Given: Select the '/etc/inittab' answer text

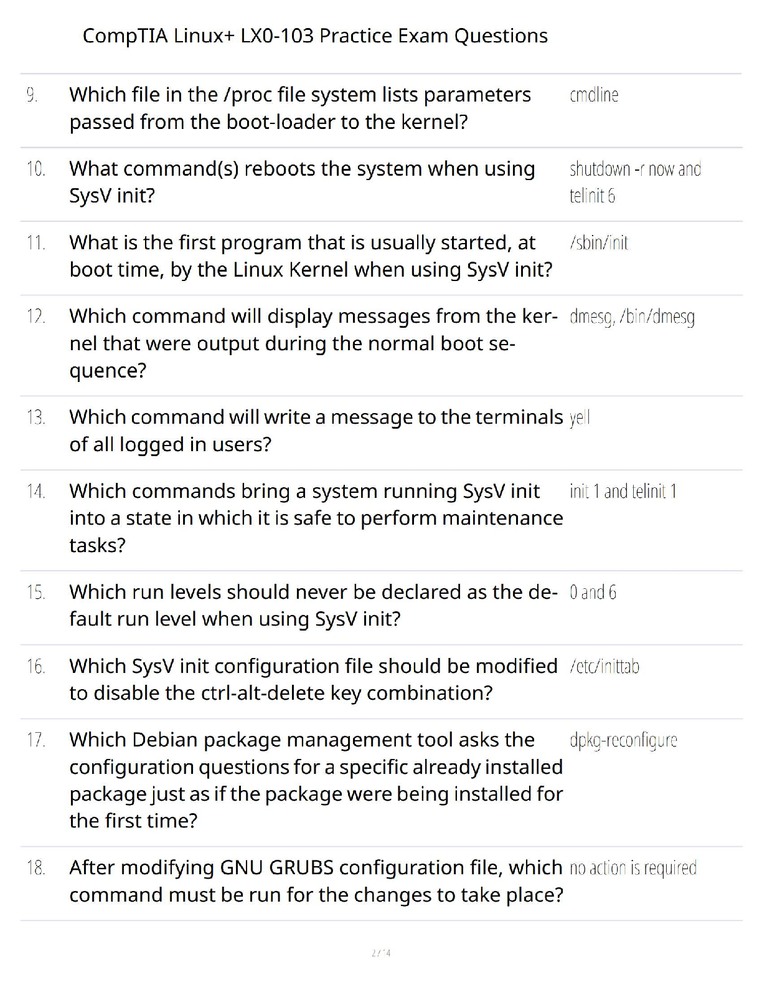Looking at the screenshot, I should (x=604, y=667).
